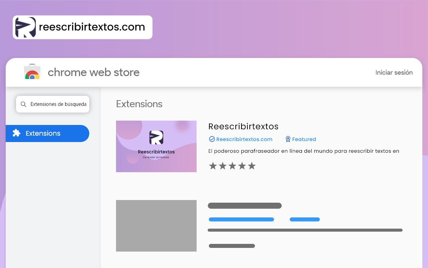Click the Reescribirtextos extension title
The image size is (428, 268).
pyautogui.click(x=243, y=127)
